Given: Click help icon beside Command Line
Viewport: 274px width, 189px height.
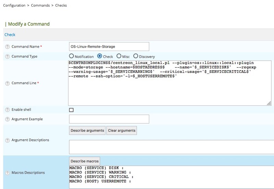Looking at the screenshot, I should tap(7, 83).
